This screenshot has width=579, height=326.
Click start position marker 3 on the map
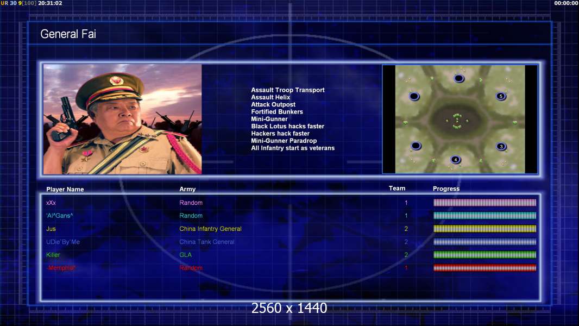(501, 147)
